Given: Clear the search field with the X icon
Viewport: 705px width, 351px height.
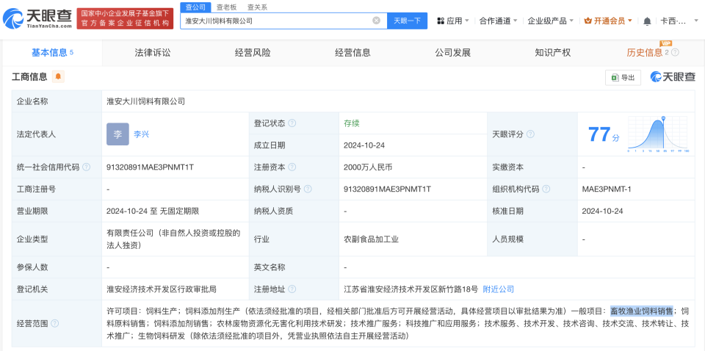Looking at the screenshot, I should point(376,21).
